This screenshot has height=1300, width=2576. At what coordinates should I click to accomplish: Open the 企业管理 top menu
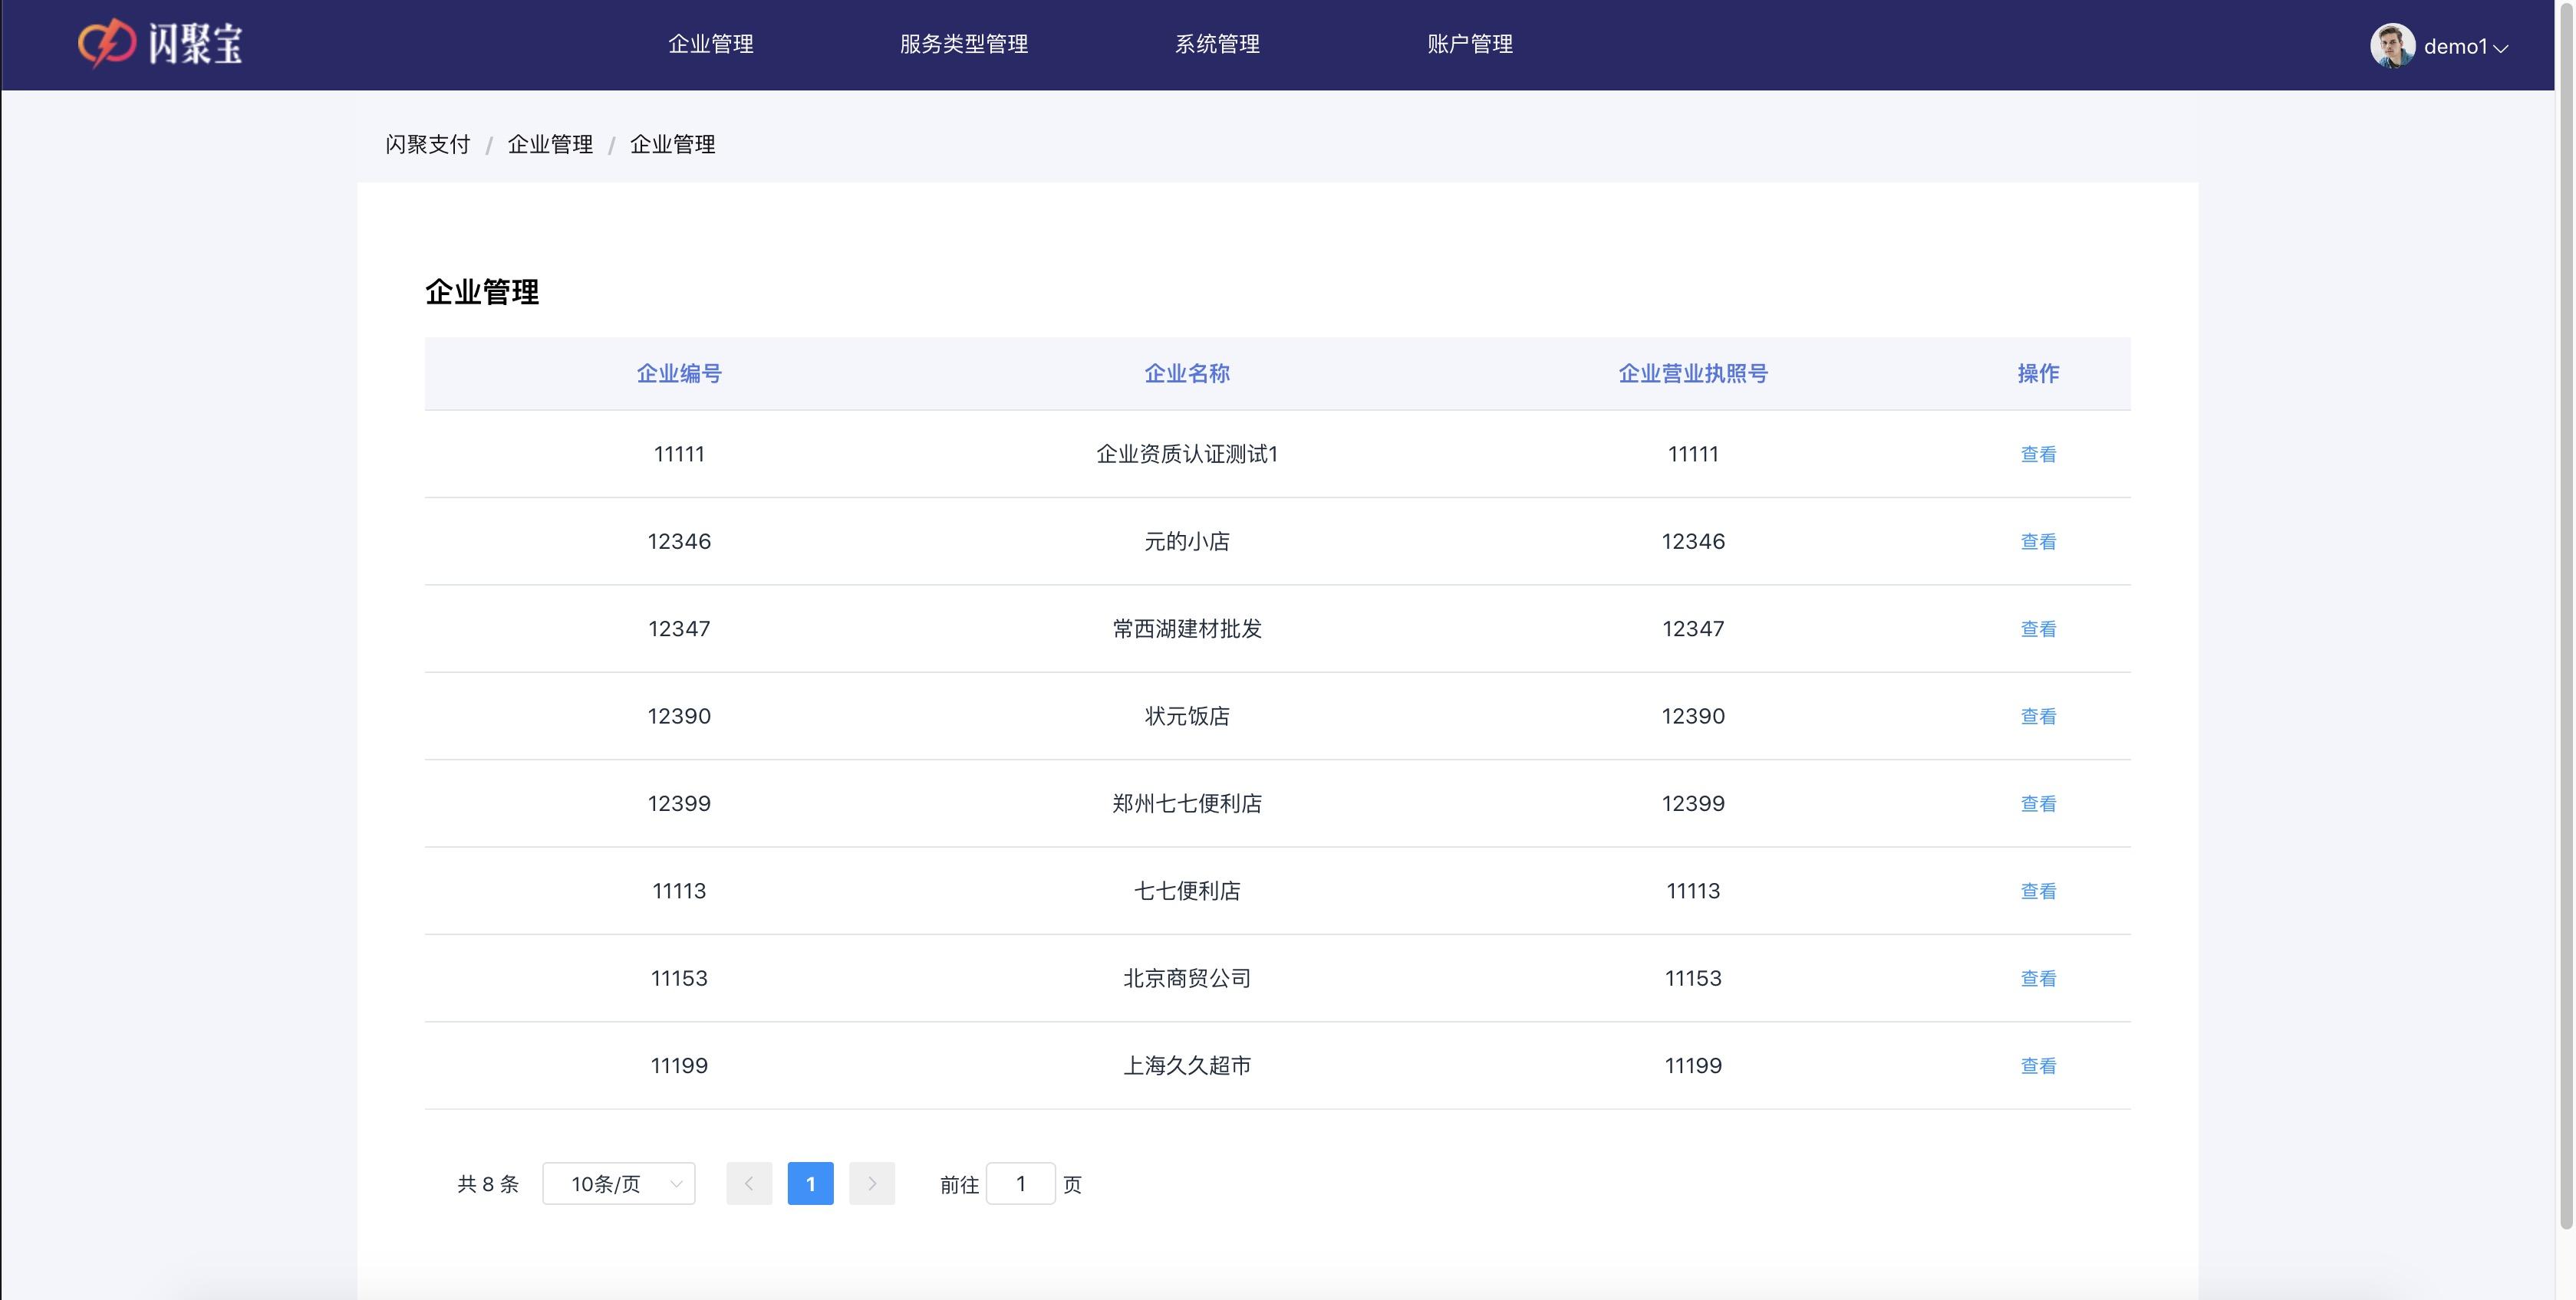[711, 44]
